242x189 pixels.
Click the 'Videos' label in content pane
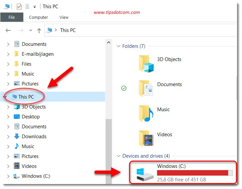pyautogui.click(x=164, y=135)
